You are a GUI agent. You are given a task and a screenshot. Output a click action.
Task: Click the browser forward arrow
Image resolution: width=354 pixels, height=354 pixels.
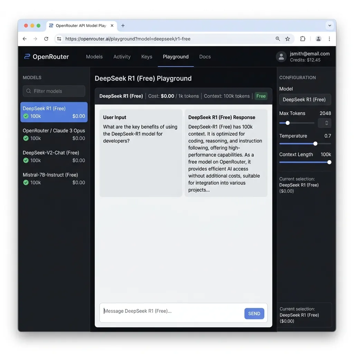point(36,39)
